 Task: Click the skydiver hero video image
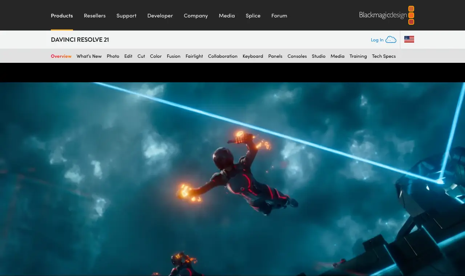coord(232,179)
